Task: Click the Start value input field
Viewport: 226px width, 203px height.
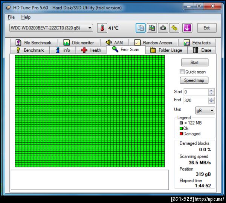Action: pos(196,92)
